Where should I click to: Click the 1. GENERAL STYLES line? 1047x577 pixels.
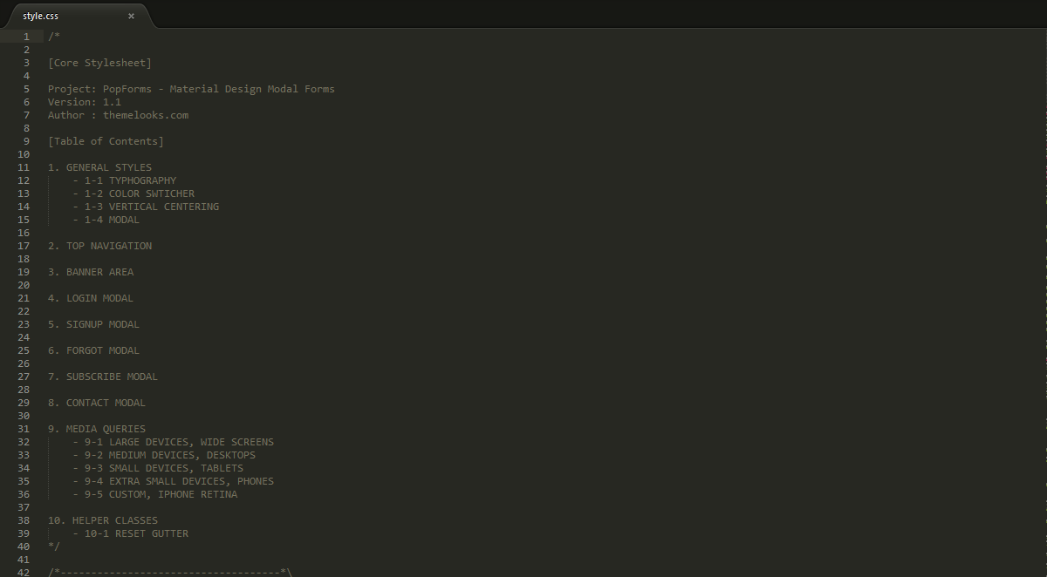tap(99, 167)
